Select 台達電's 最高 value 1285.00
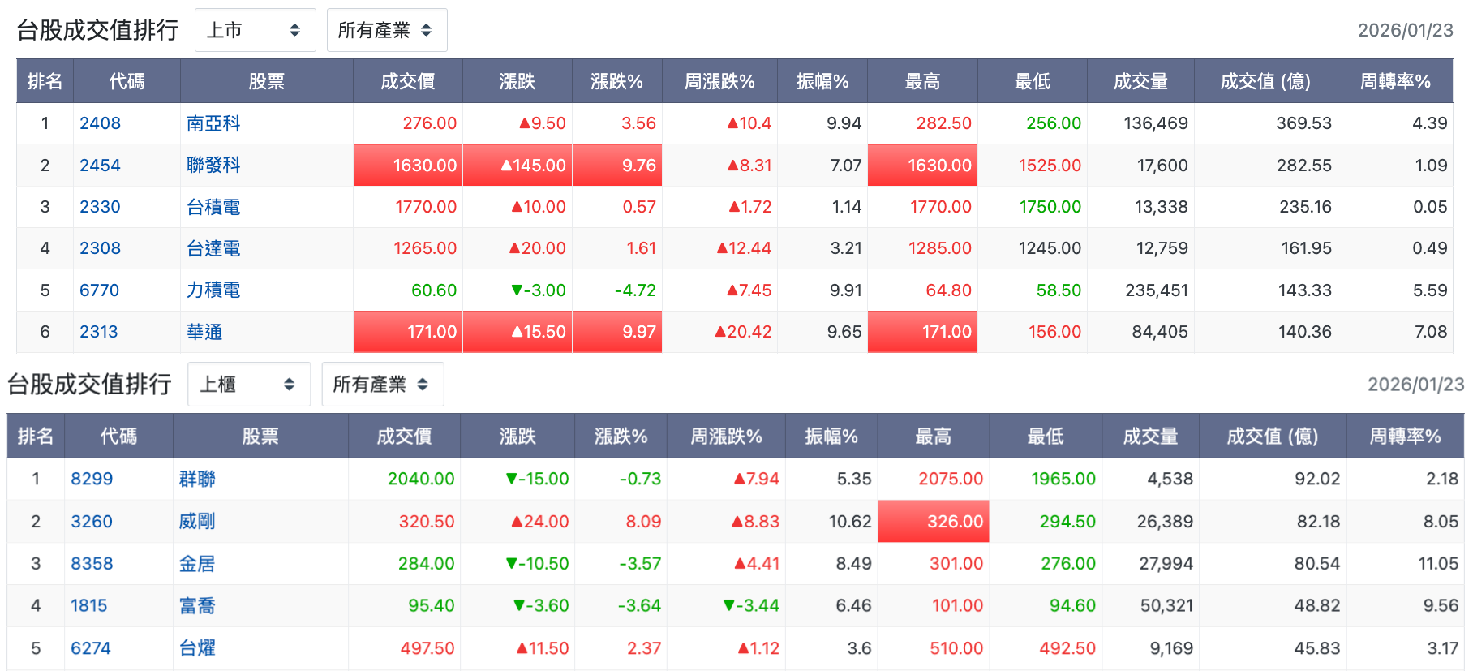The width and height of the screenshot is (1473, 671). [x=939, y=248]
